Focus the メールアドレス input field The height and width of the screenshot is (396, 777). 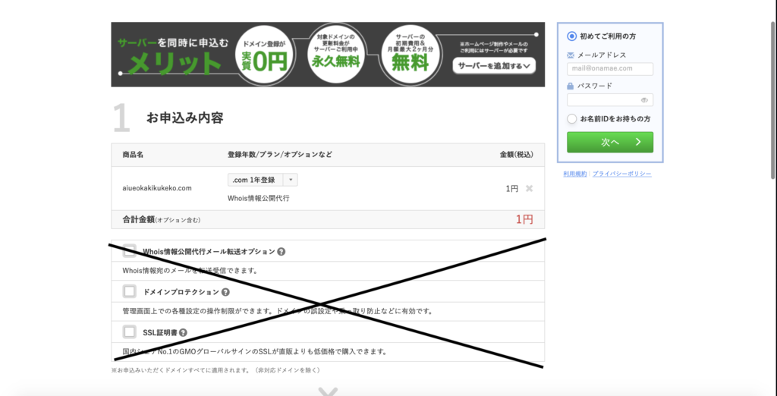coord(610,69)
